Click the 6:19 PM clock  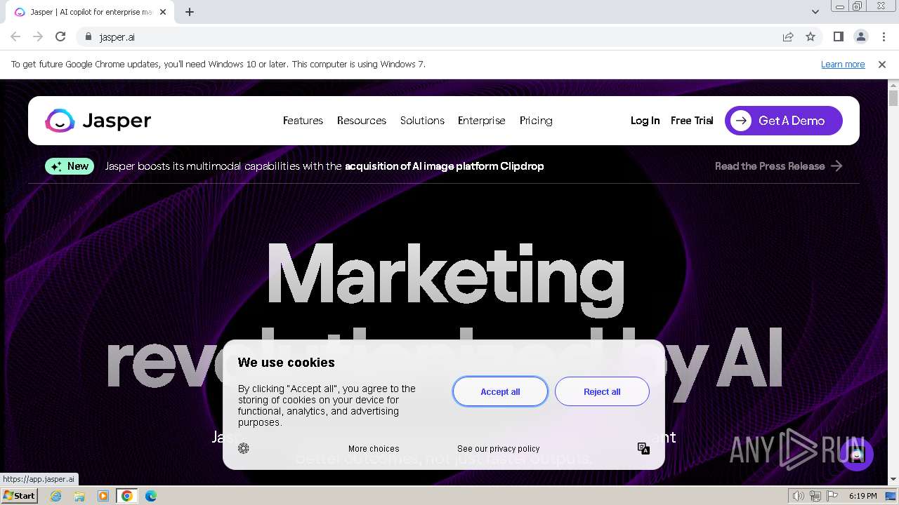(862, 496)
